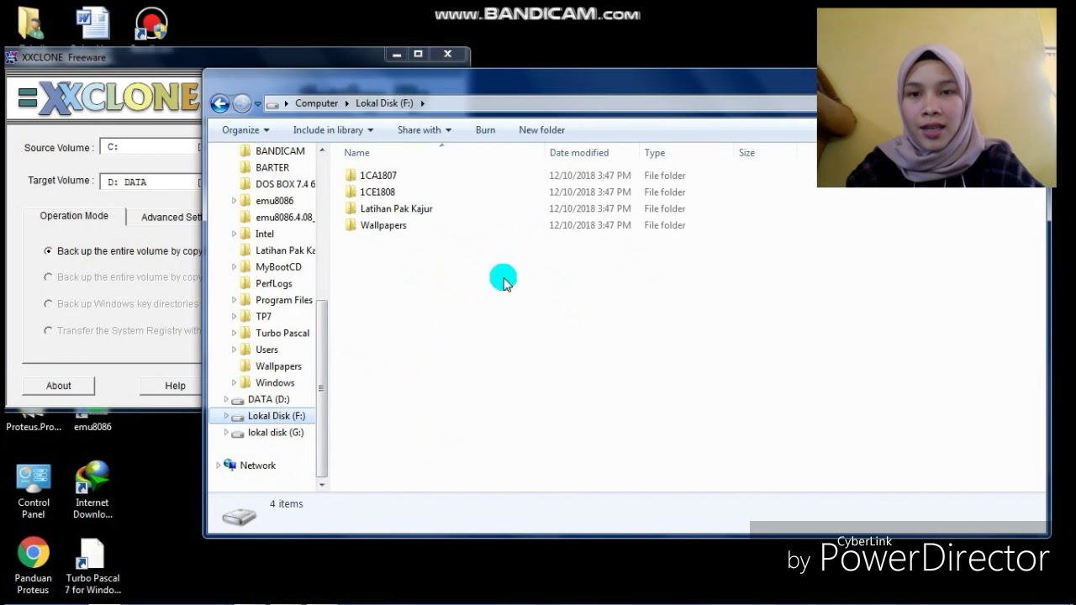
Task: Sort by Date modified column header
Action: pyautogui.click(x=593, y=153)
